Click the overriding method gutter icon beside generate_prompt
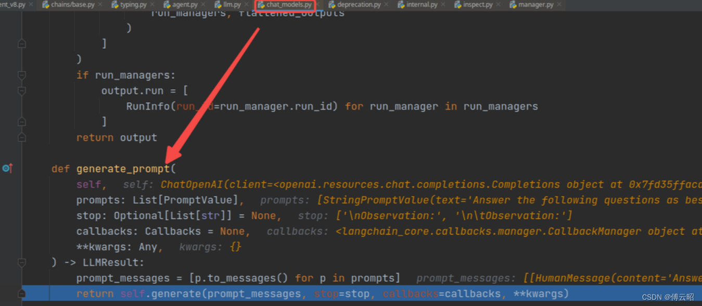The height and width of the screenshot is (306, 702). pyautogui.click(x=7, y=168)
